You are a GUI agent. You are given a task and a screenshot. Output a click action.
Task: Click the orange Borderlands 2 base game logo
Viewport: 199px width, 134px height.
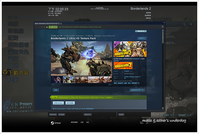point(123,66)
